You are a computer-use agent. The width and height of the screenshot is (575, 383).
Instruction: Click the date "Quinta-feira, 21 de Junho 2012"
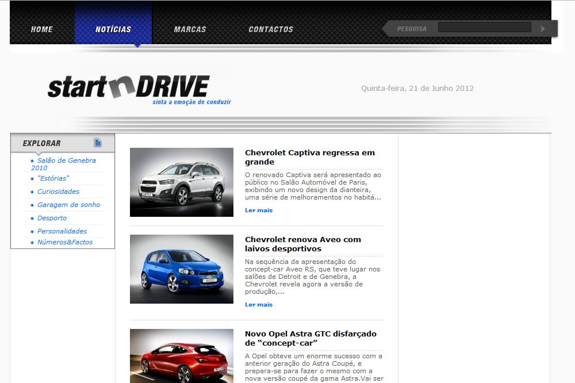tap(417, 88)
